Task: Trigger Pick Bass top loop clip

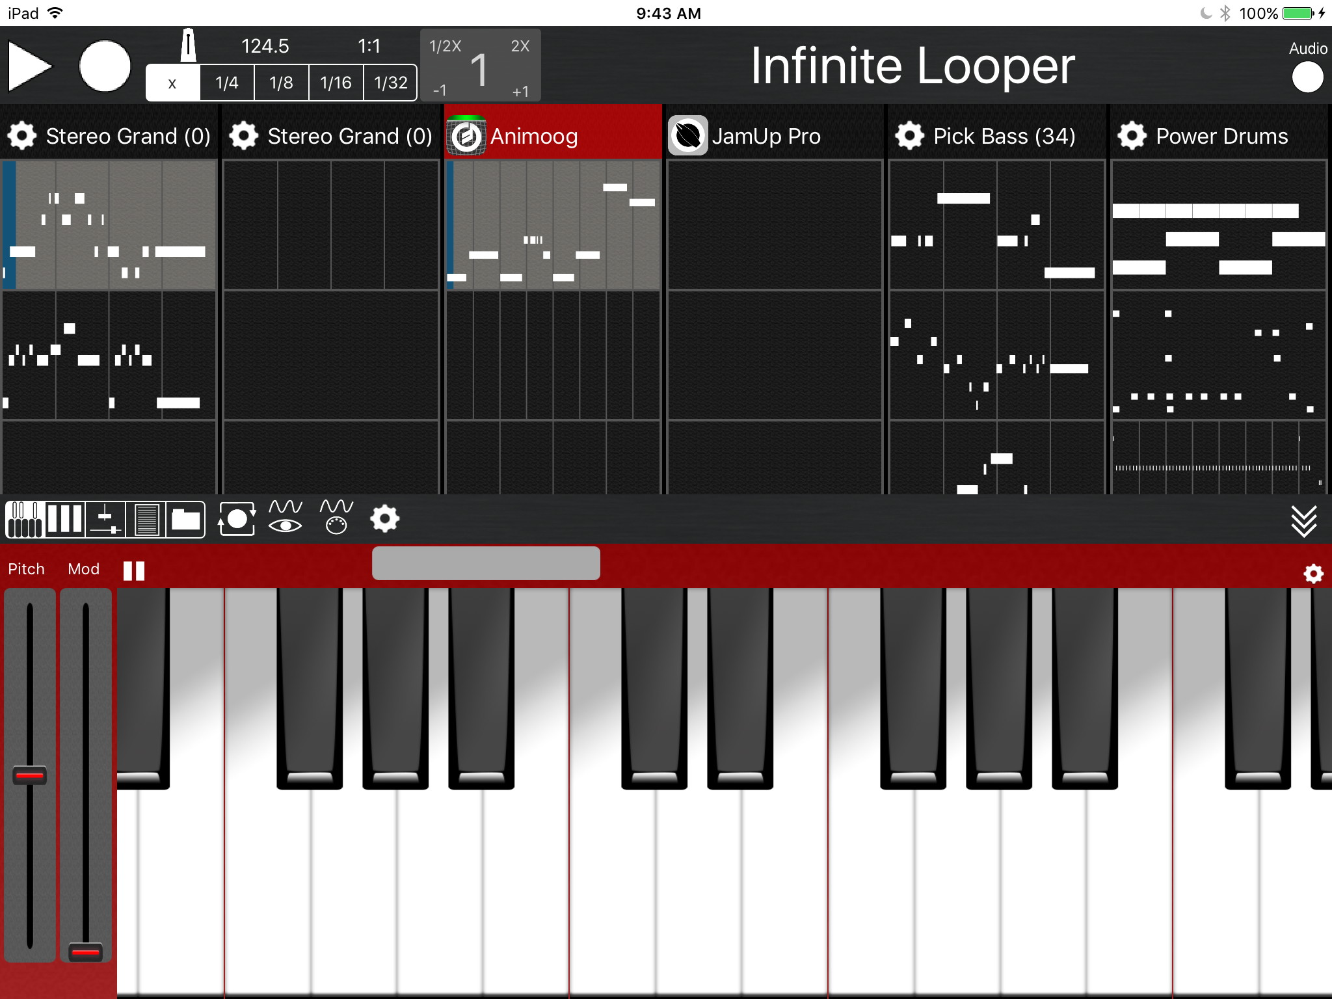Action: pos(996,224)
